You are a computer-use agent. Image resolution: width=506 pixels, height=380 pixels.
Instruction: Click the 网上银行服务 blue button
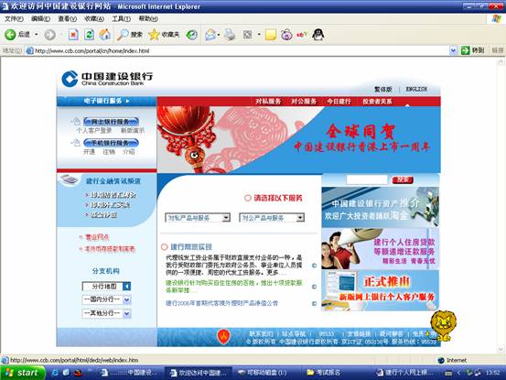click(111, 122)
